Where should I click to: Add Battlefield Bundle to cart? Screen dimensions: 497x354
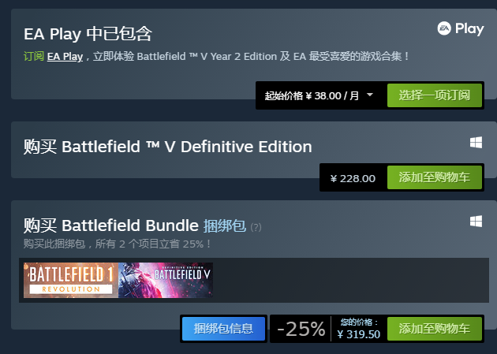(x=435, y=329)
